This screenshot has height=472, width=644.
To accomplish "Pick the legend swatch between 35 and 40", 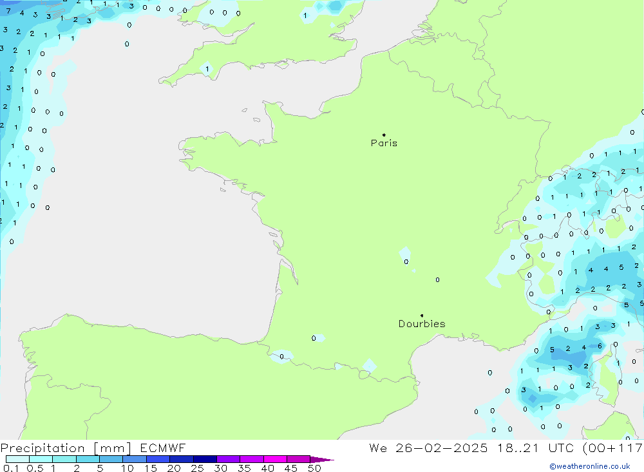I will coord(251,459).
